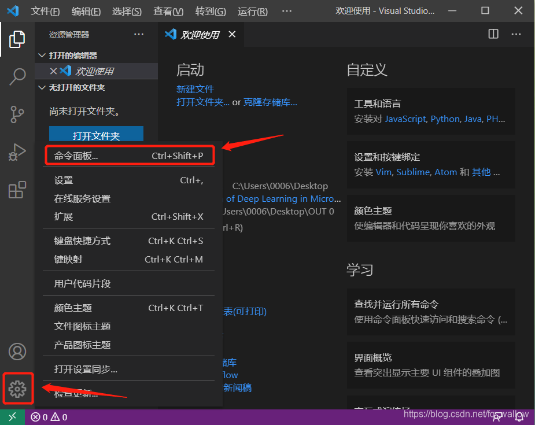Show errors and warnings in status bar
The image size is (535, 425).
tap(49, 417)
